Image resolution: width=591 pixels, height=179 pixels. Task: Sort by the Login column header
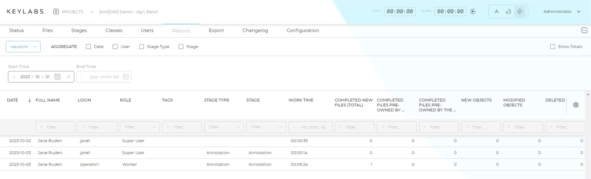[84, 100]
